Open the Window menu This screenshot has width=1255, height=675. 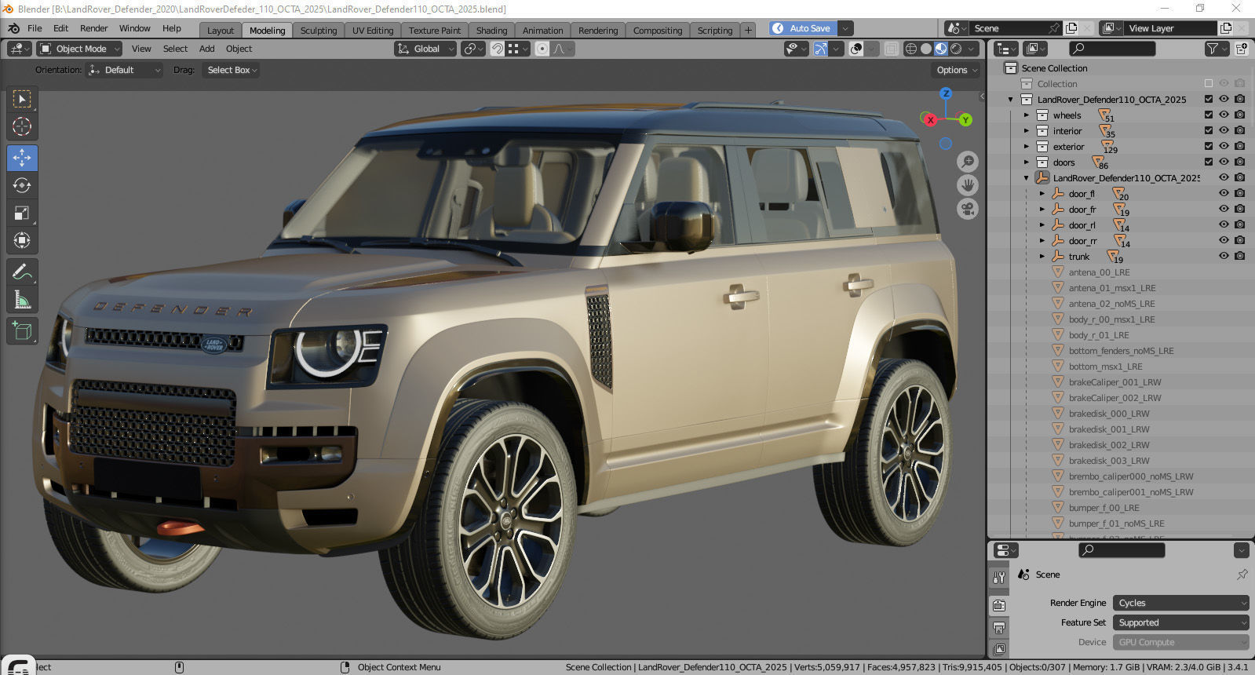point(134,28)
